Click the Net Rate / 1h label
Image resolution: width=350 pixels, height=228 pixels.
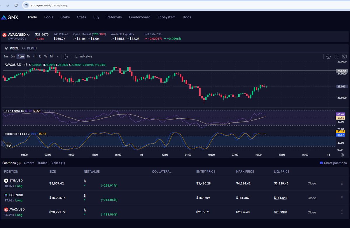coord(153,34)
